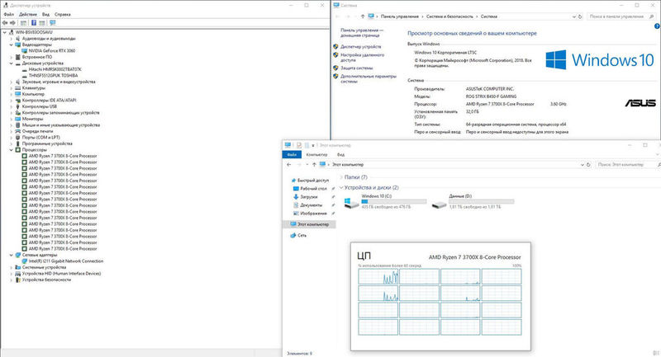Open the Данные (D:) drive icon
Screen dimensions: 661x357
tap(440, 204)
